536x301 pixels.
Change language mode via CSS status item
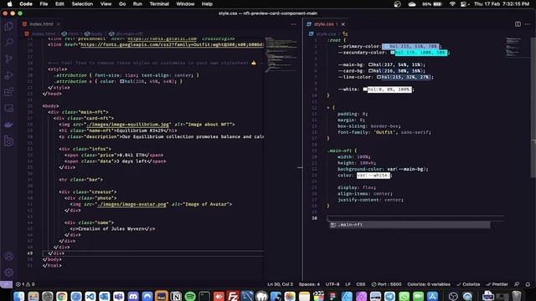(x=360, y=284)
